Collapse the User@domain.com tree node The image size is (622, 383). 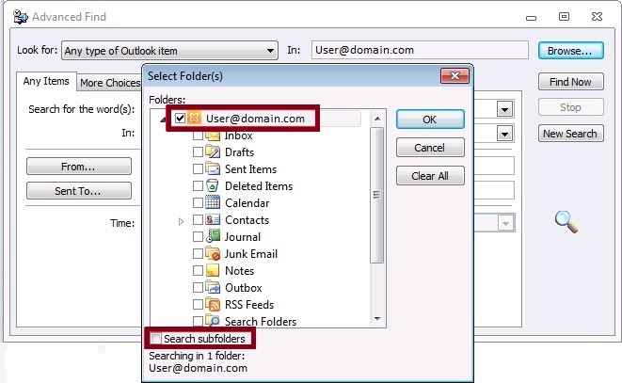[163, 120]
